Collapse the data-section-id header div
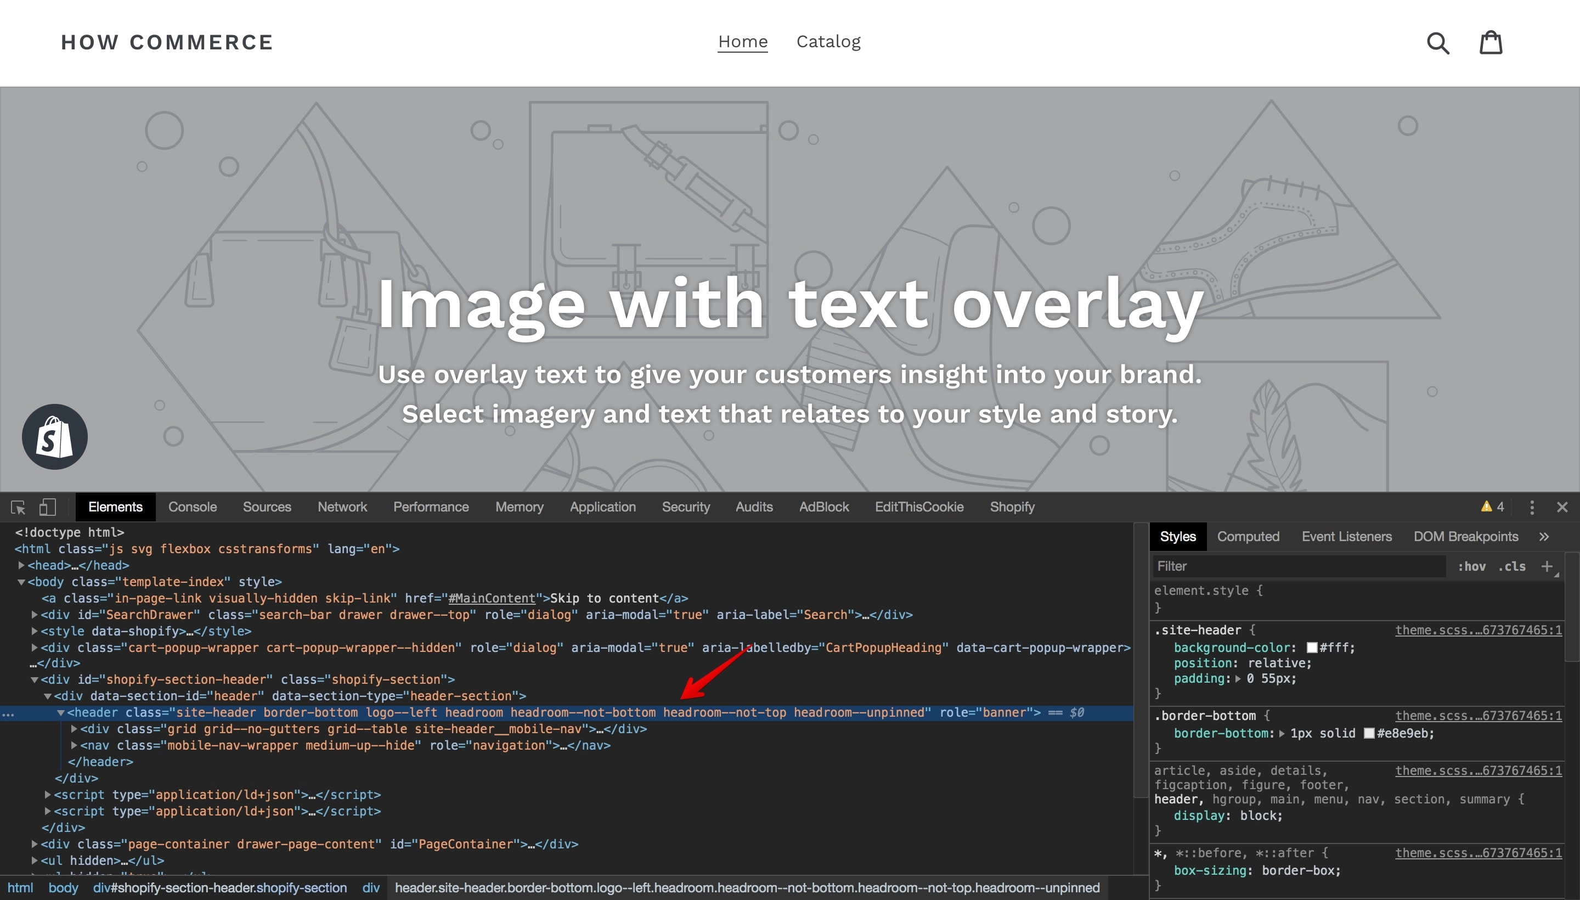 coord(48,696)
